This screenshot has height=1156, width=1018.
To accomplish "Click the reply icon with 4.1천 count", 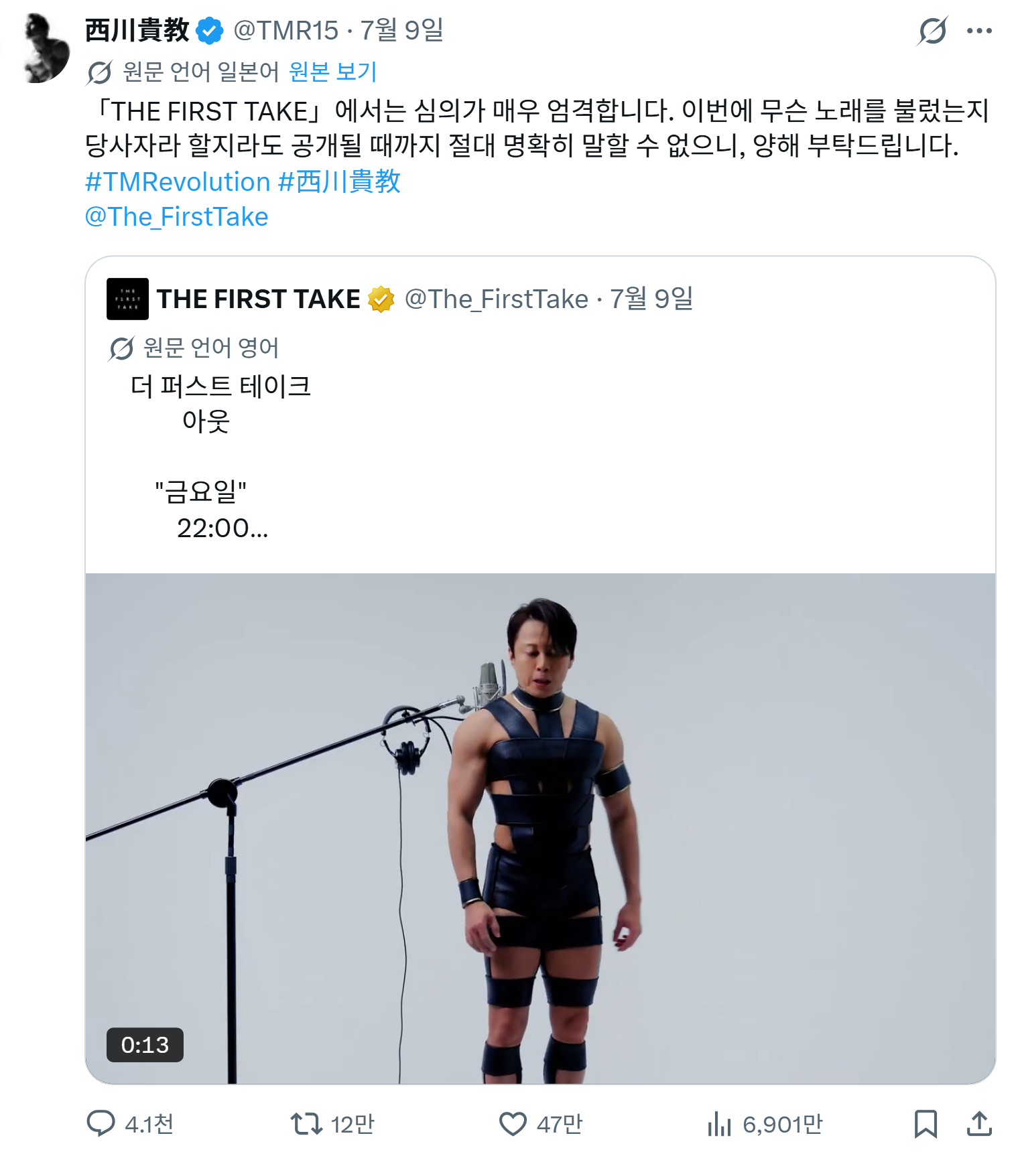I will click(x=101, y=1123).
